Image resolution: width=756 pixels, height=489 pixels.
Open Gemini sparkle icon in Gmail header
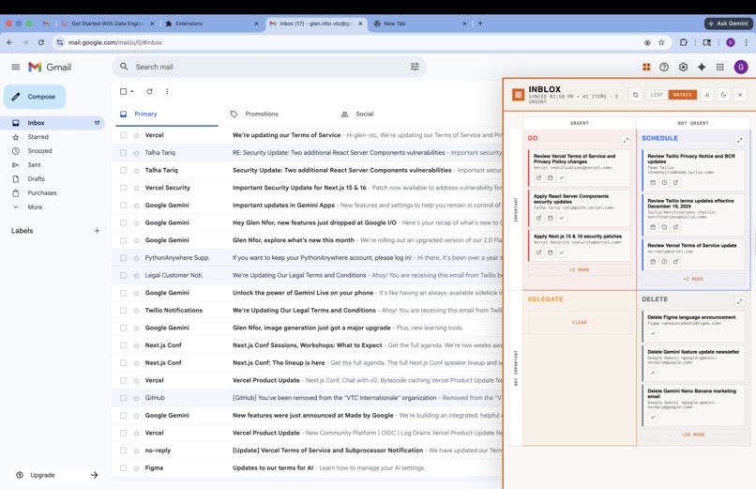click(x=702, y=67)
